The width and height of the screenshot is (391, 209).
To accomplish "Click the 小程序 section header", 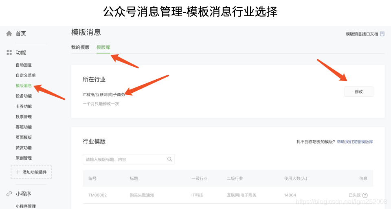I will tap(24, 194).
